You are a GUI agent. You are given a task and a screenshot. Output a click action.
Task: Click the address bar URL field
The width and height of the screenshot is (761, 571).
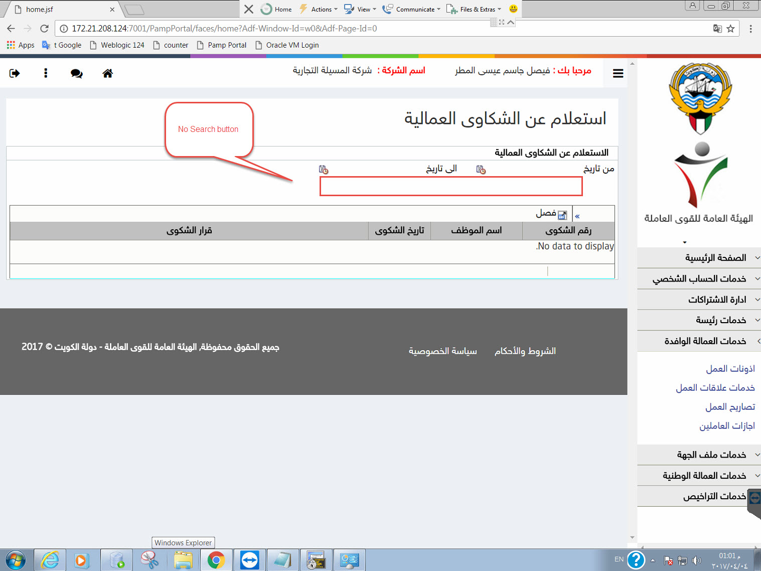(381, 29)
